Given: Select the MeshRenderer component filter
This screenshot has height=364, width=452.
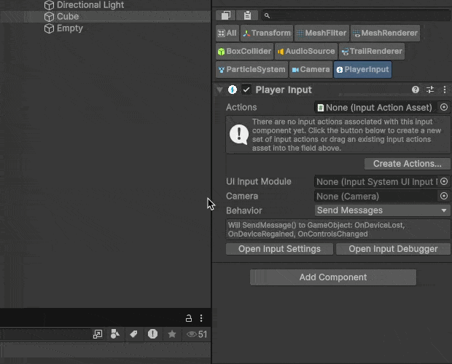Looking at the screenshot, I should (x=386, y=33).
